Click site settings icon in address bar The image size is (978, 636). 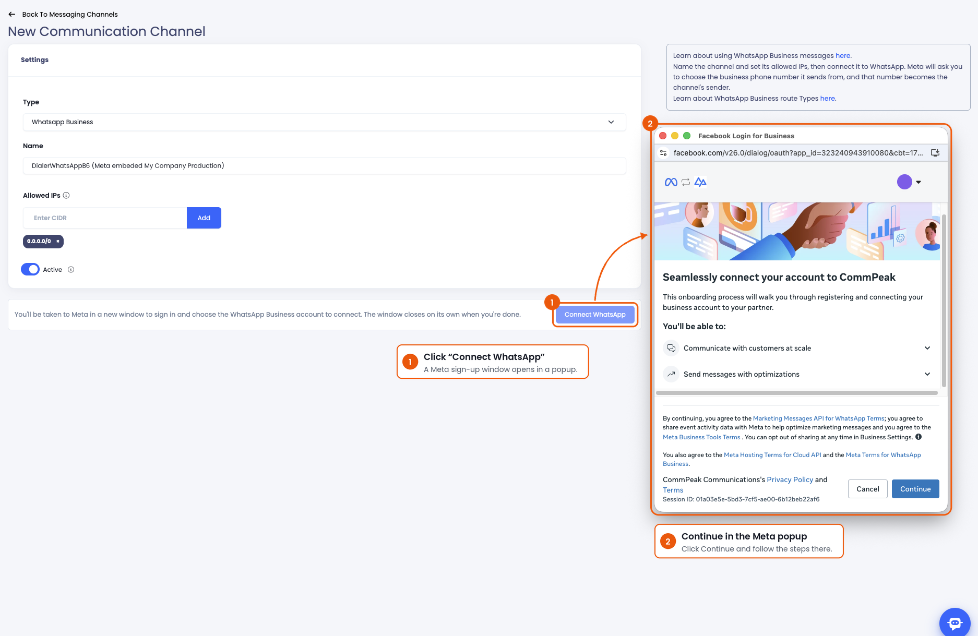pos(663,153)
